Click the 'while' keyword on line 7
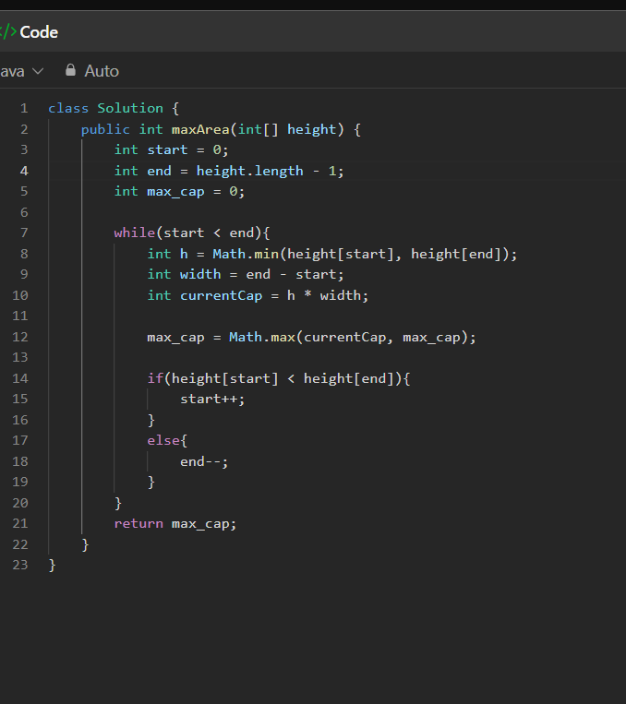The image size is (626, 704). click(x=135, y=233)
